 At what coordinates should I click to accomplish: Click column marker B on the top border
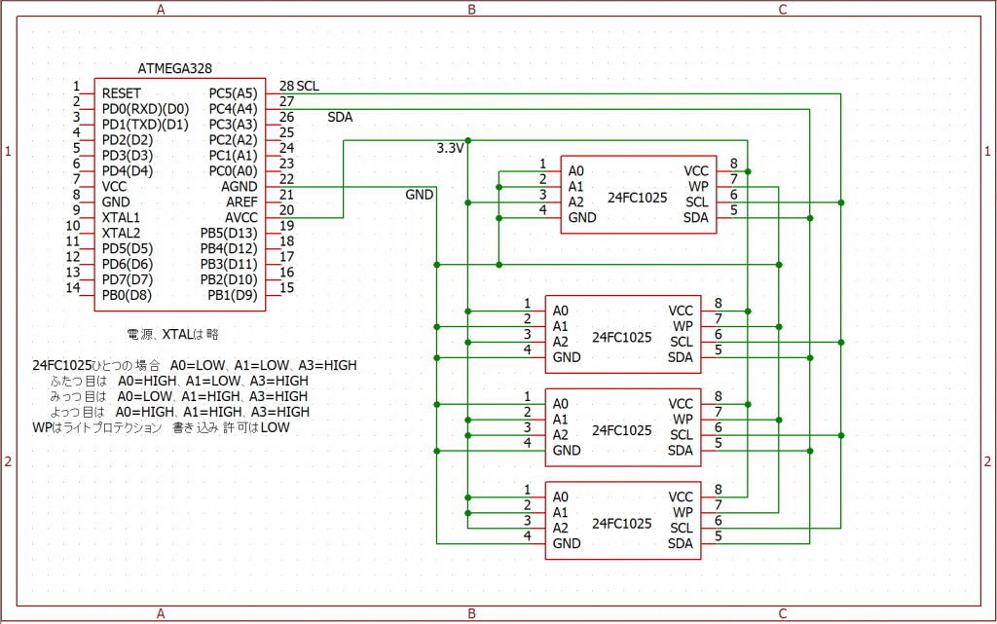coord(472,10)
